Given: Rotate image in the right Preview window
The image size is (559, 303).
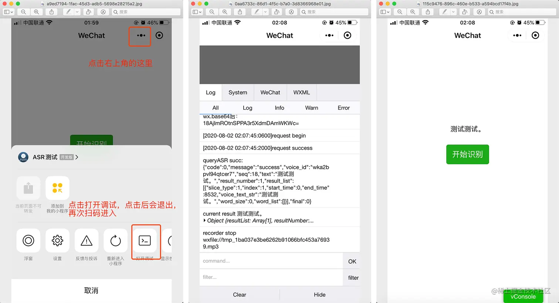Looking at the screenshot, I should coord(465,12).
